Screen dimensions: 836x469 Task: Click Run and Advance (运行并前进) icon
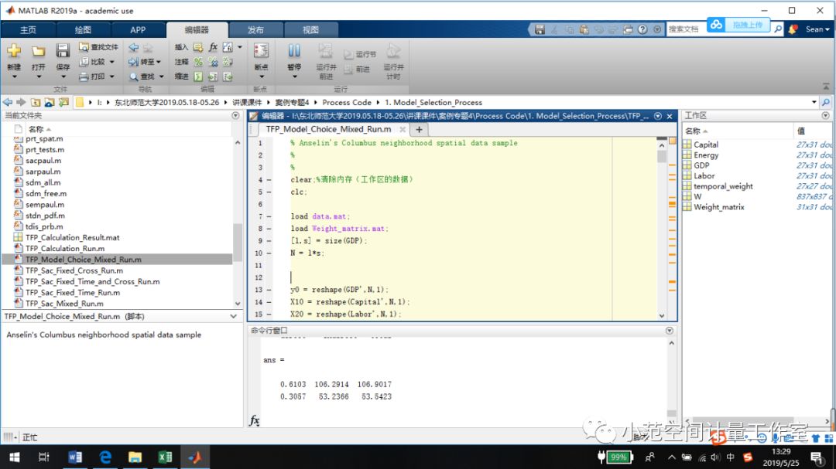click(x=326, y=51)
